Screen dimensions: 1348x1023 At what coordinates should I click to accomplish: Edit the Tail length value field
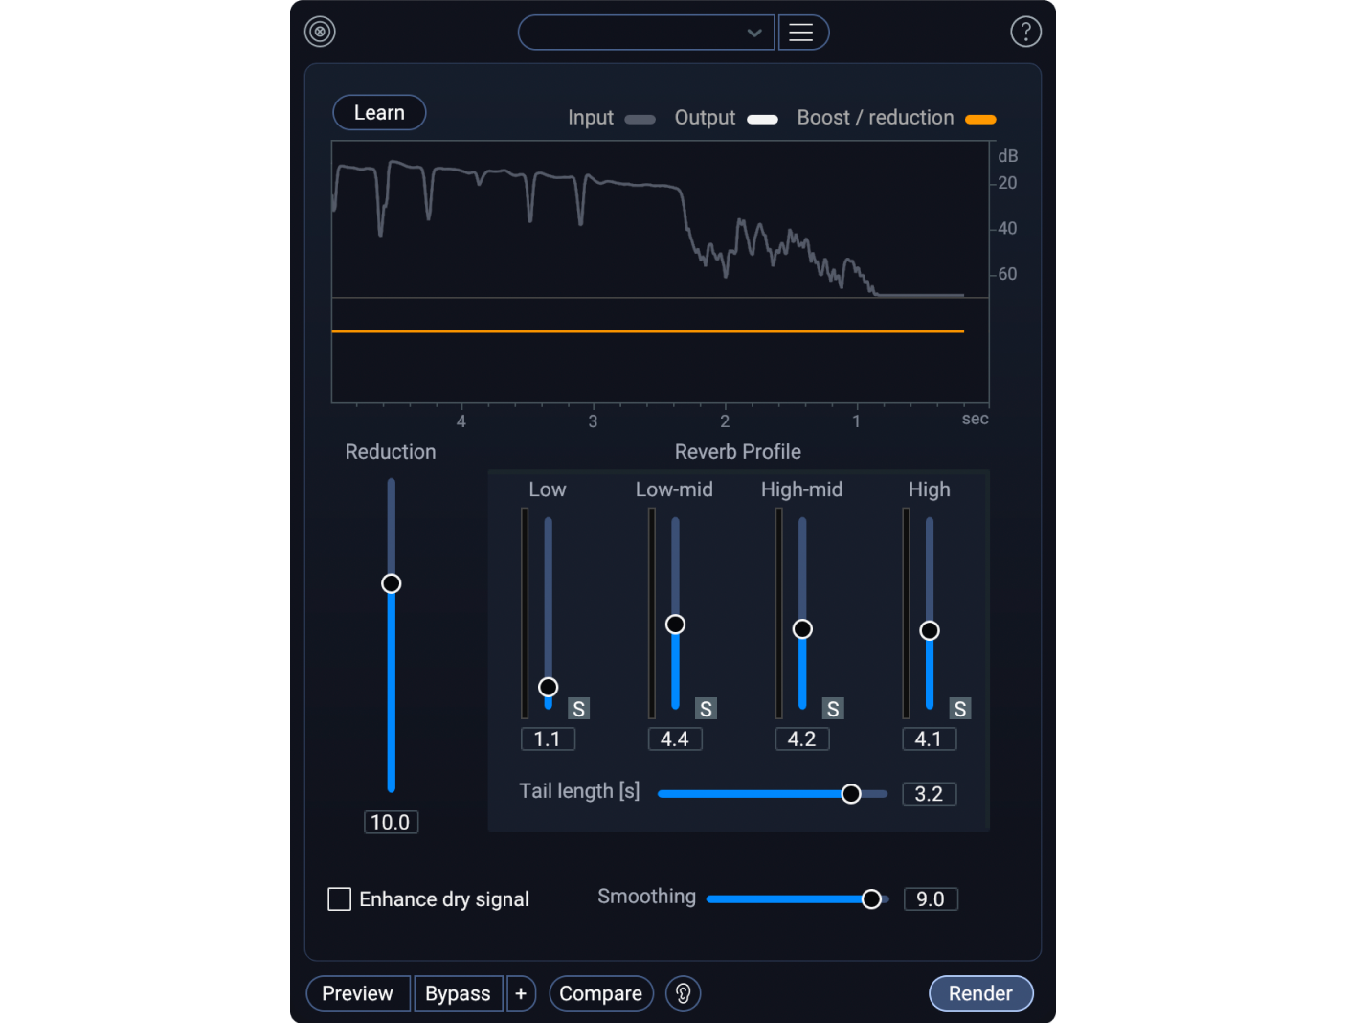[928, 793]
